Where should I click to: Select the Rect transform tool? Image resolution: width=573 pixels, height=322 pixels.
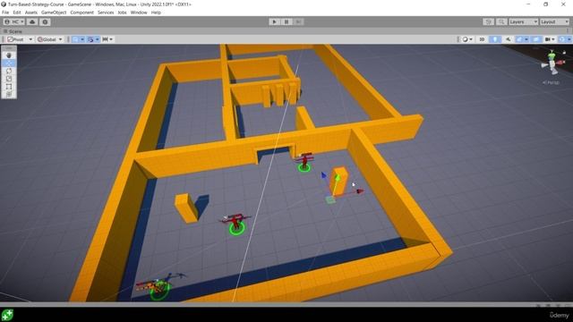9,87
